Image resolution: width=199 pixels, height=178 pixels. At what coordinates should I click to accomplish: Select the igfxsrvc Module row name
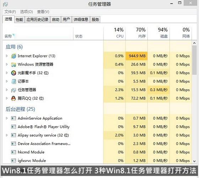[32, 161]
